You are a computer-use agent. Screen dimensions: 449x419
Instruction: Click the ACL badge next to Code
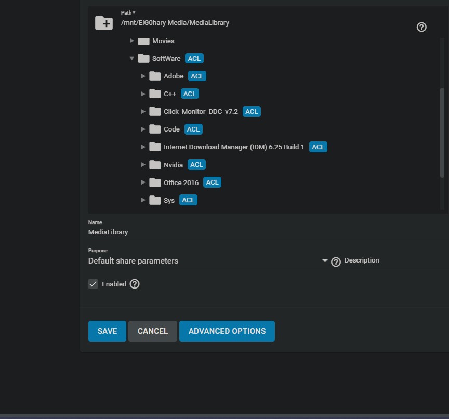(193, 129)
